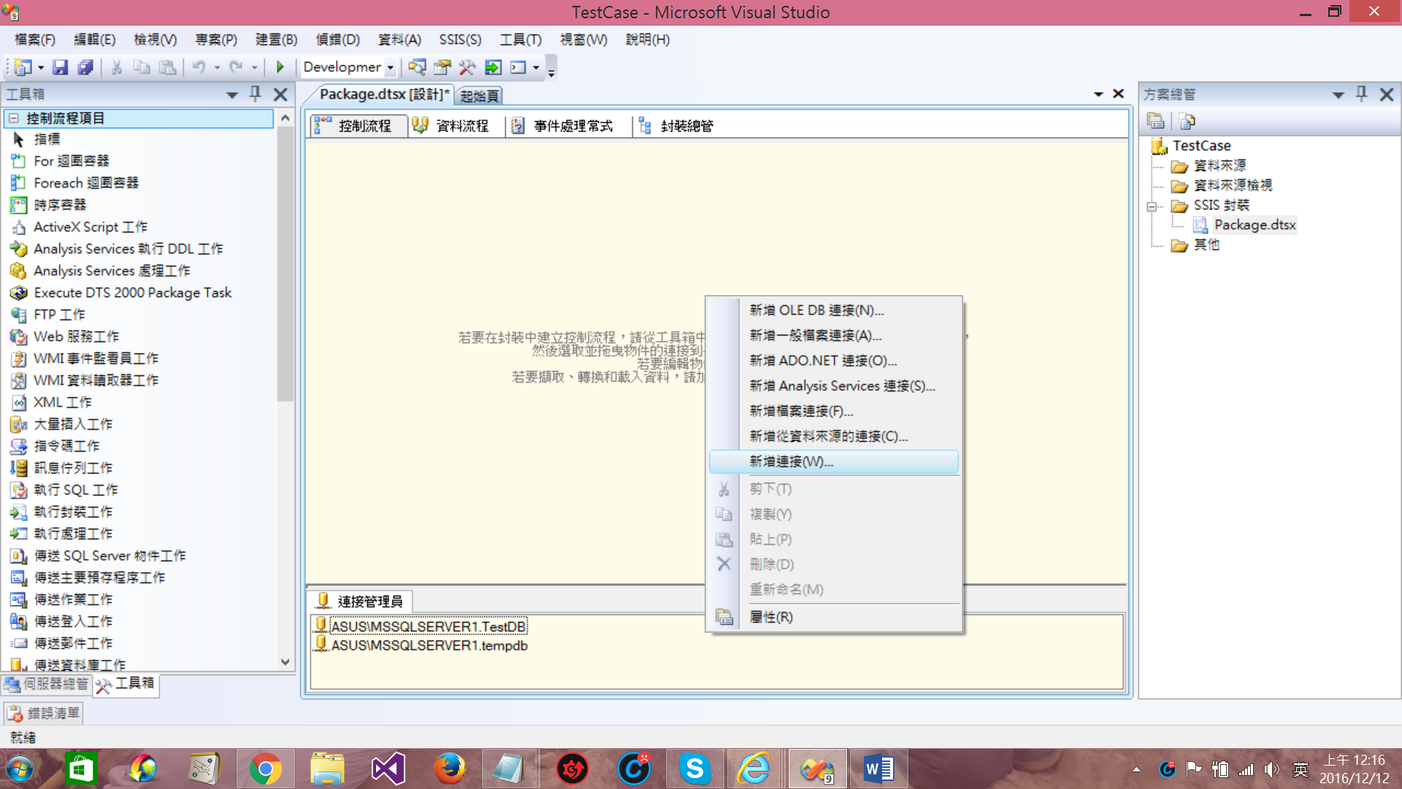The width and height of the screenshot is (1402, 789).
Task: Select ASUS\MSSQLSERVER1.tempdb connection
Action: [x=421, y=646]
